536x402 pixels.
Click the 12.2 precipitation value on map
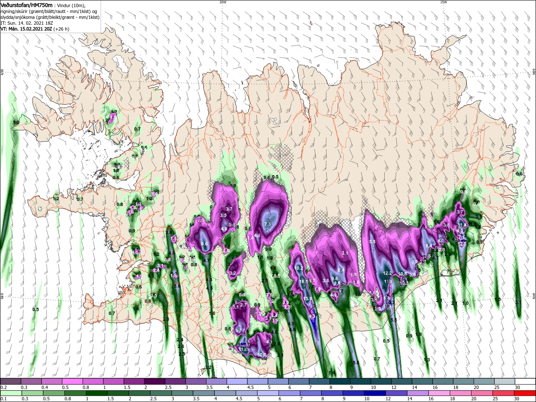point(388,273)
